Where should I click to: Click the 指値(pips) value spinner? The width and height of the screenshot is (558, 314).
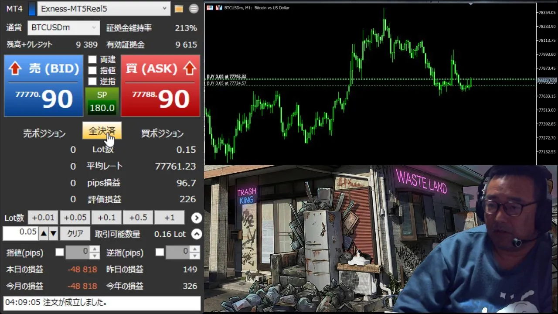point(82,252)
